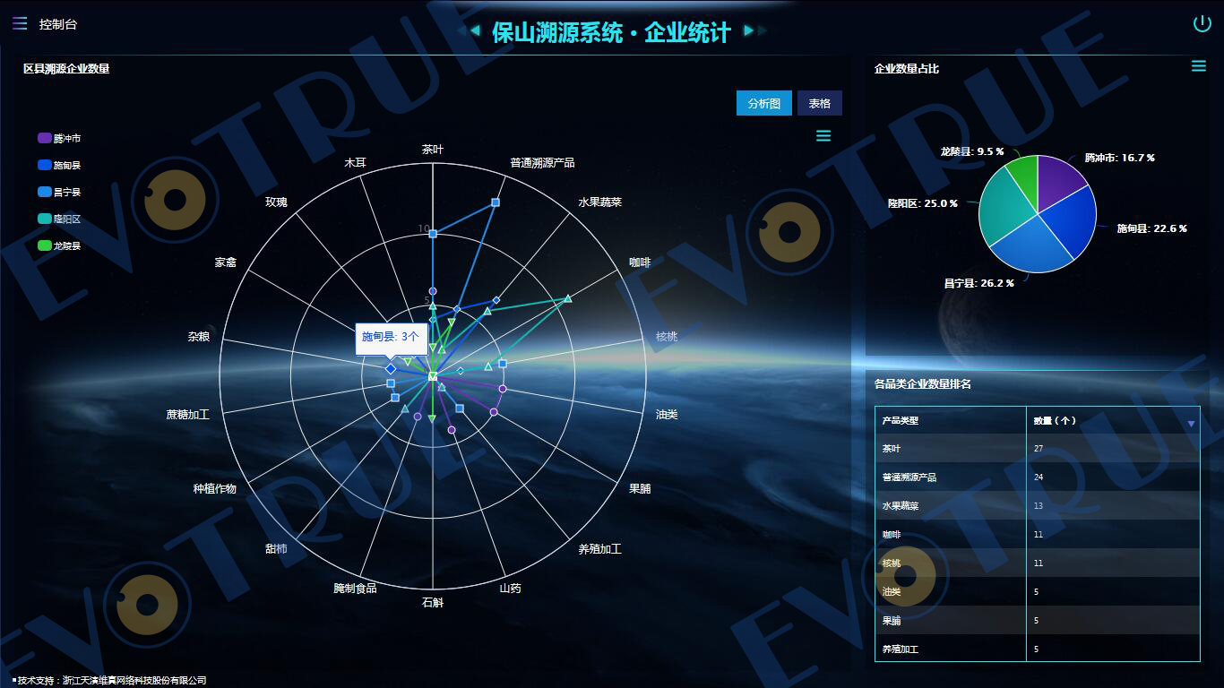
Task: Select the 养殖加工 table row
Action: point(1038,649)
